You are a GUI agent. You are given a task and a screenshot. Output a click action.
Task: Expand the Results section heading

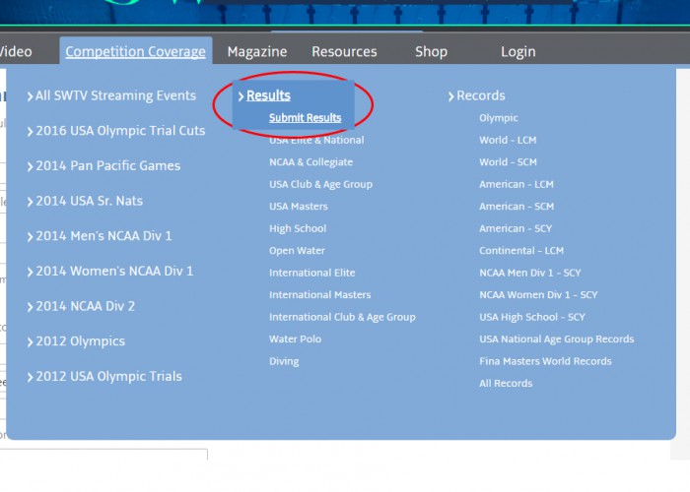(x=268, y=95)
